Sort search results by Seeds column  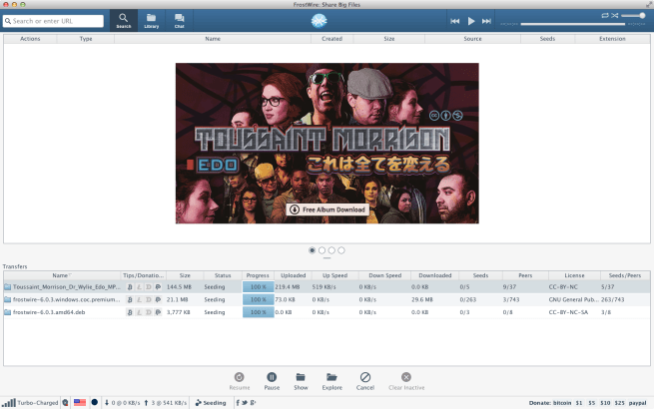(548, 39)
